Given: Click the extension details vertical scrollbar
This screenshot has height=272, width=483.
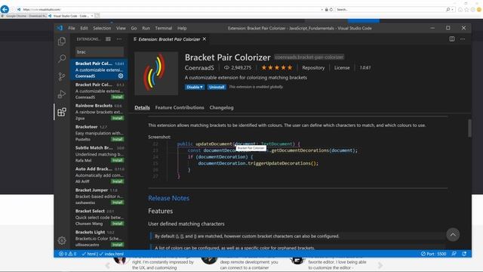Looking at the screenshot, I should tap(469, 128).
